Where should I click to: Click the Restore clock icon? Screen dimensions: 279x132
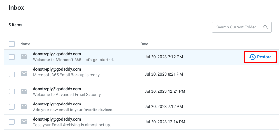point(252,57)
